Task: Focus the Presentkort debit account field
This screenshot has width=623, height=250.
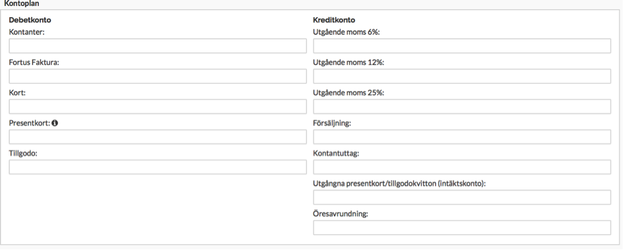Action: tap(158, 137)
